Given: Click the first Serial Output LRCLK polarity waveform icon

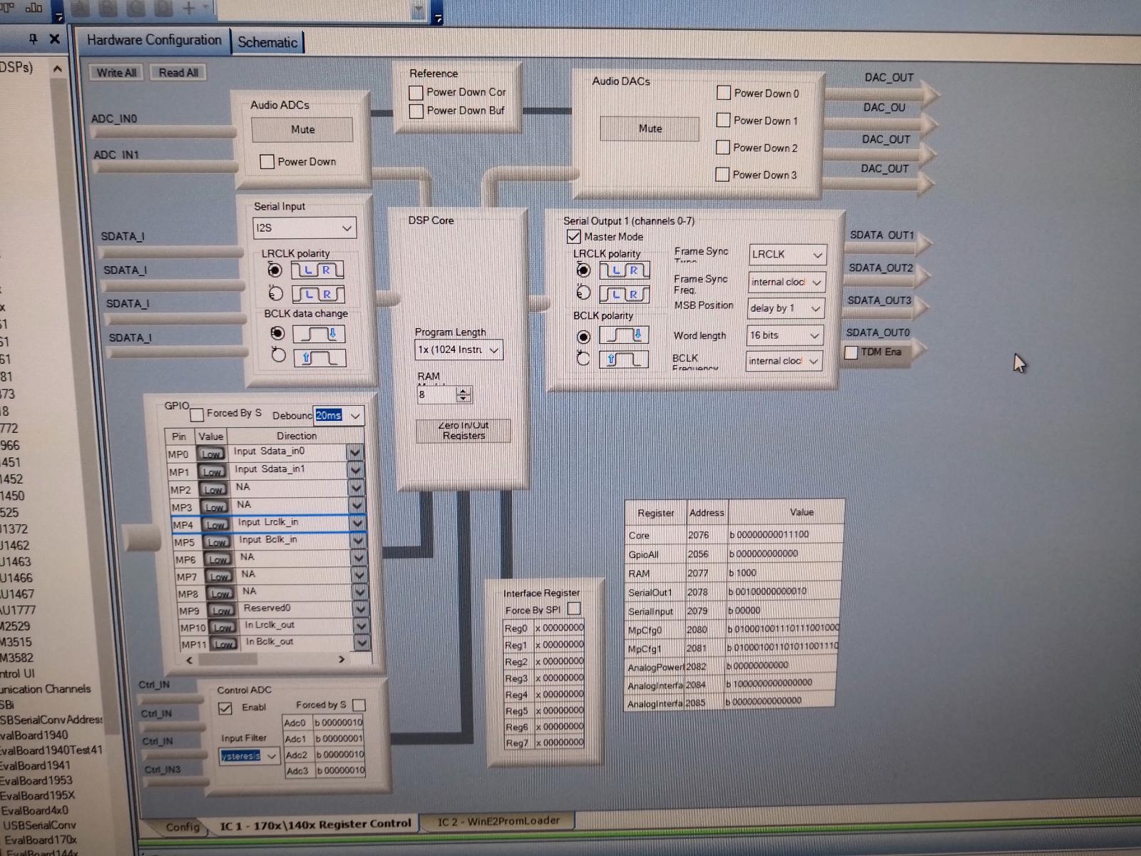Looking at the screenshot, I should 624,270.
